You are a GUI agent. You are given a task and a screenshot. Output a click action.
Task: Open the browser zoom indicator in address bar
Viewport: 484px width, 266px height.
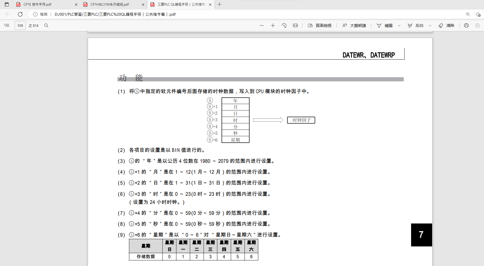click(468, 14)
